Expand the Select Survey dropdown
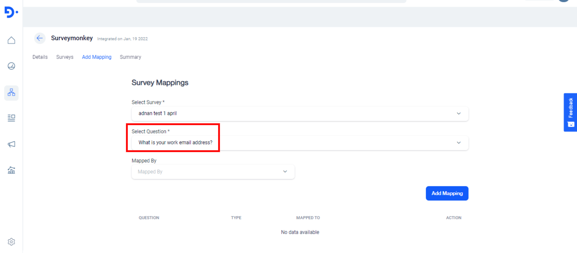Viewport: 577px width, 253px height. point(299,114)
